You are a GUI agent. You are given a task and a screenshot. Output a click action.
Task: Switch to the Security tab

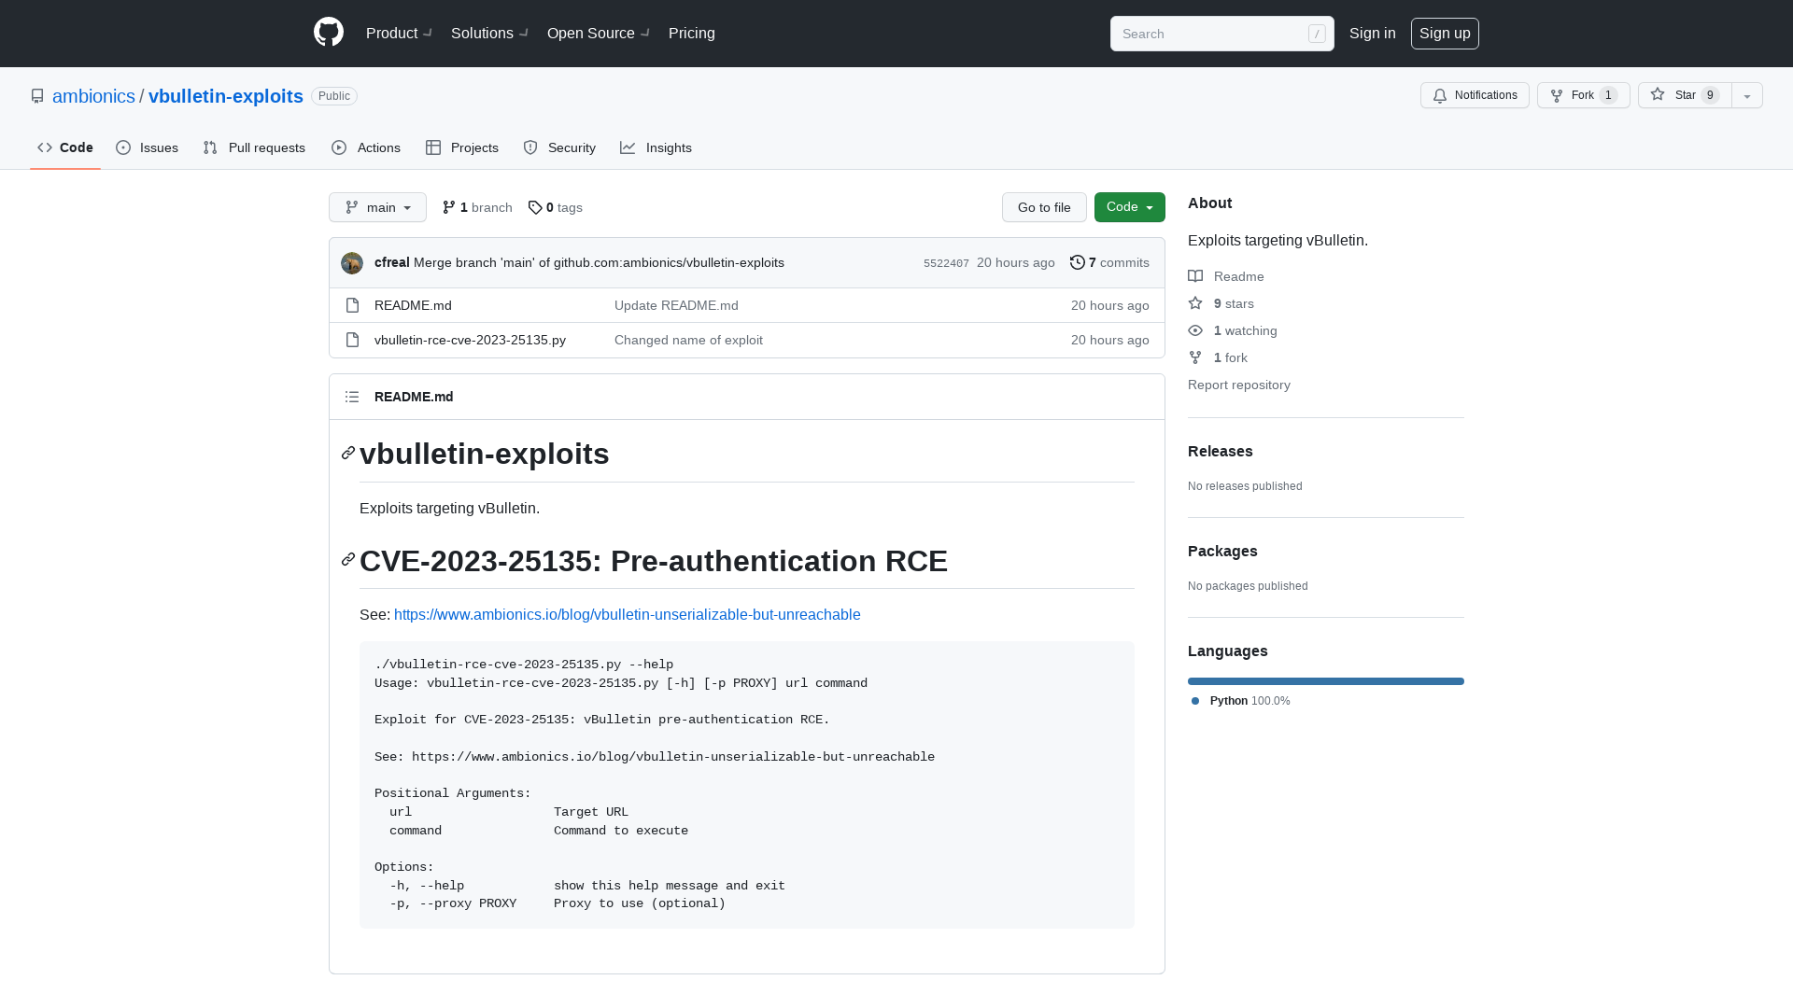click(x=559, y=147)
